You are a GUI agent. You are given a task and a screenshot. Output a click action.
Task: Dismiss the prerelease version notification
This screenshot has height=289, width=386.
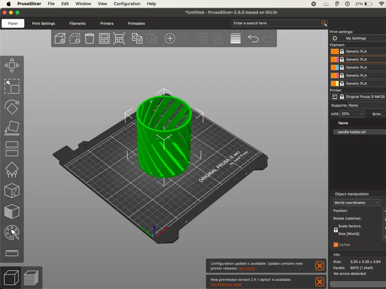319,282
